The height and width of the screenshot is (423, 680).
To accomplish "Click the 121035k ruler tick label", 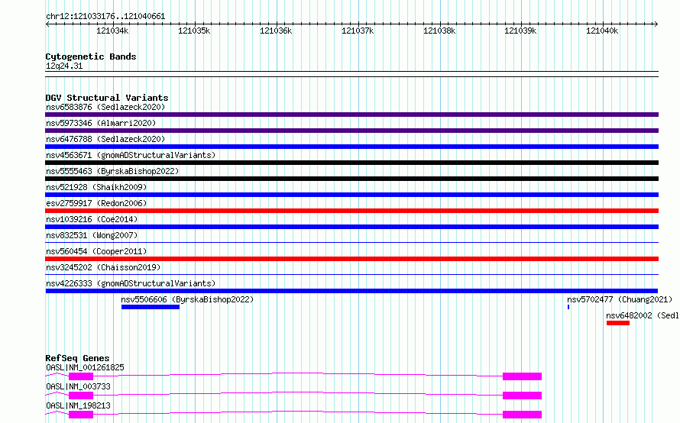I will click(194, 31).
